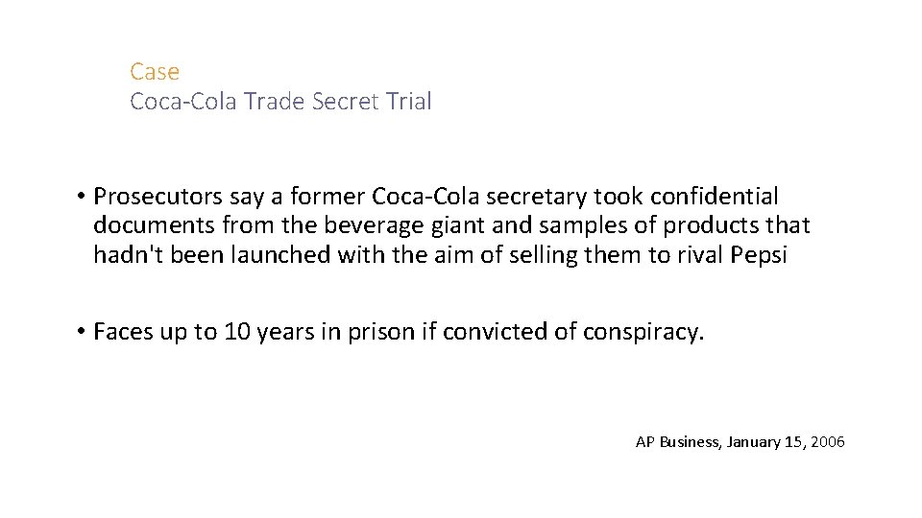Click the first bullet point marker
The image size is (922, 518).
(x=84, y=198)
